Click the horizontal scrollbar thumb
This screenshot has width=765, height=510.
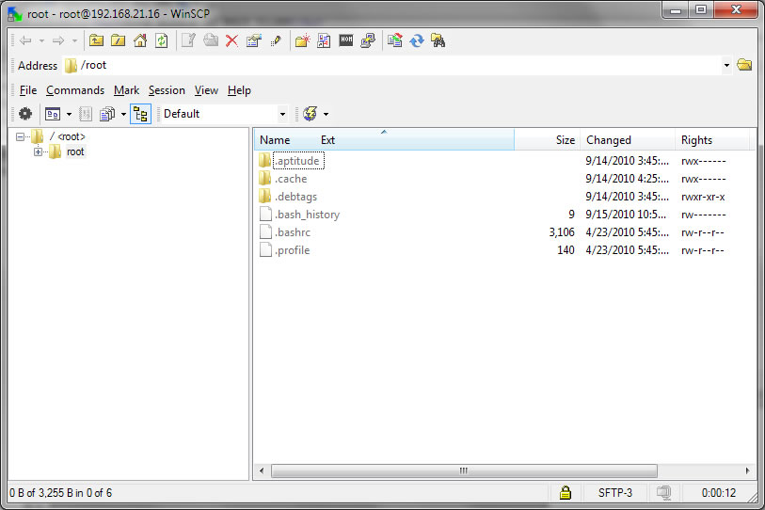[464, 471]
